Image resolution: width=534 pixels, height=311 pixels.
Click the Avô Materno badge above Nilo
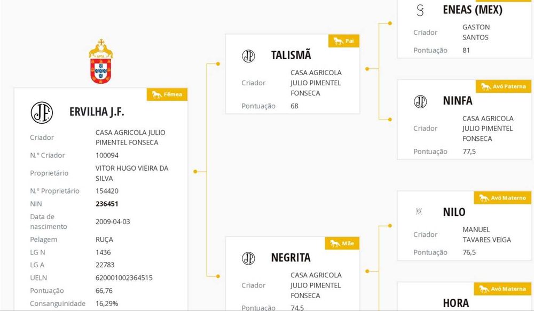pos(502,198)
